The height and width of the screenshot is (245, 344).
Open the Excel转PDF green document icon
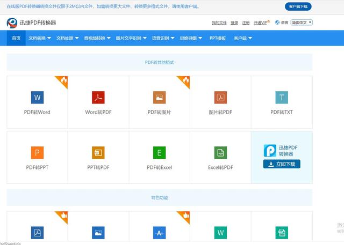coord(220,153)
